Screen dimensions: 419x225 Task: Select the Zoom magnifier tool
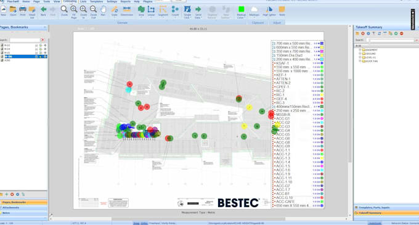point(64,9)
